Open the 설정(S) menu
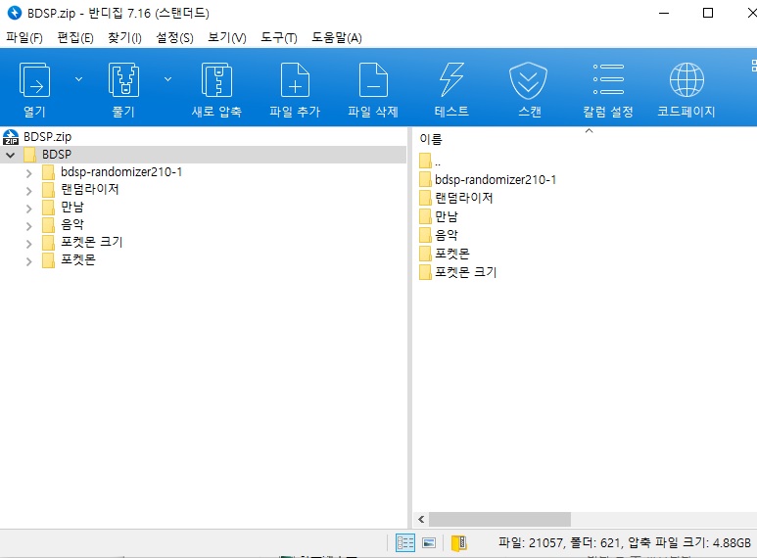Screen dimensions: 757x558 click(x=174, y=37)
